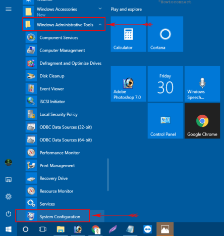
Task: Open the Start menu hamburger icon
Action: point(9,9)
